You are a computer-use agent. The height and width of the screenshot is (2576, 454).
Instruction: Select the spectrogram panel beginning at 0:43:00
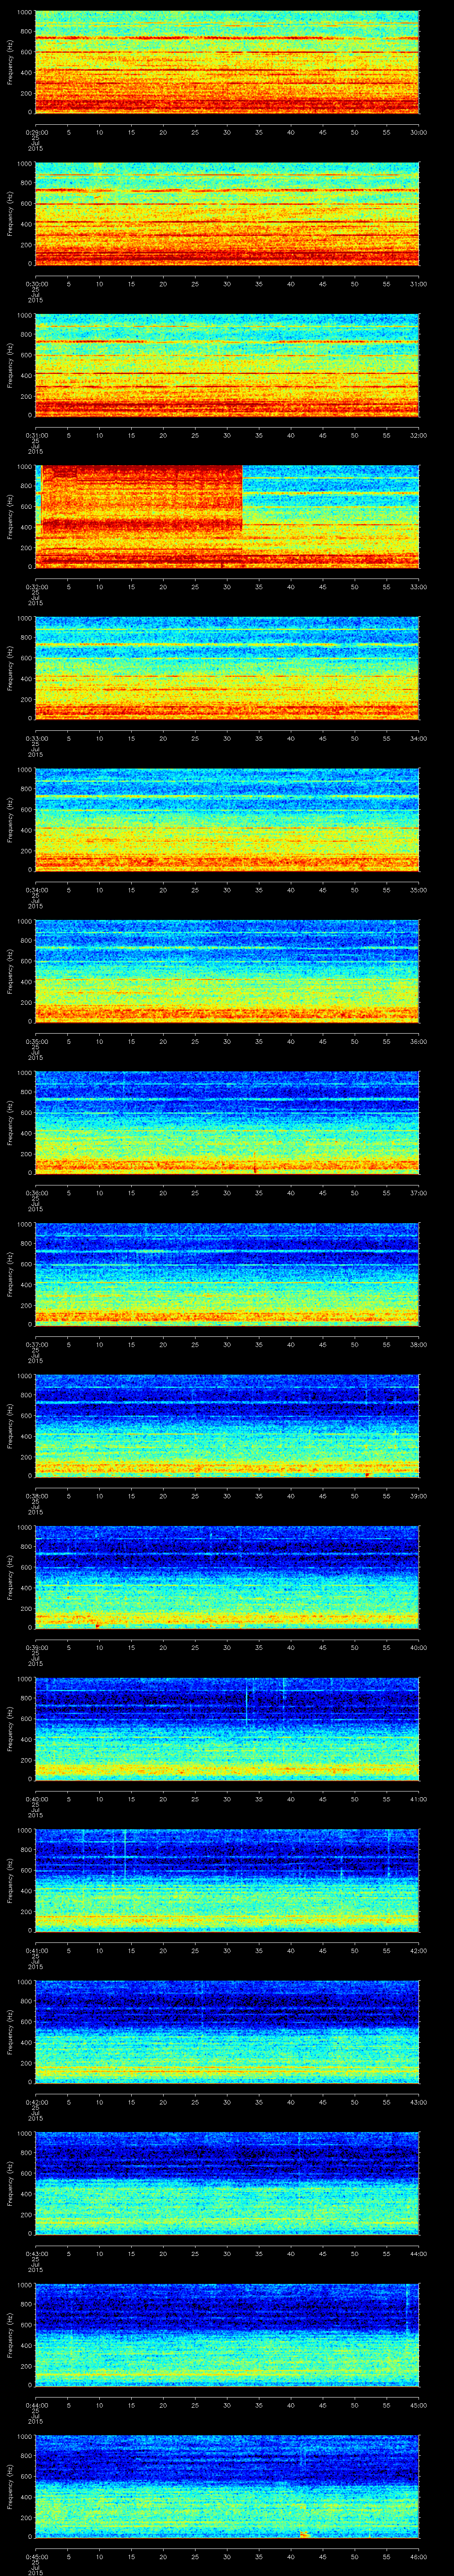coord(227,2183)
